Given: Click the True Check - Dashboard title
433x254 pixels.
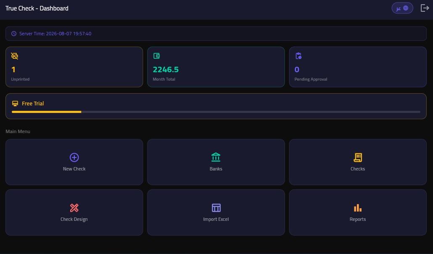Looking at the screenshot, I should [x=37, y=8].
